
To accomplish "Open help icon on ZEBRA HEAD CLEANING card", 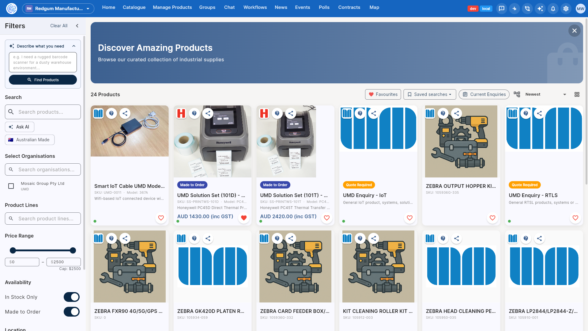I will 443,238.
